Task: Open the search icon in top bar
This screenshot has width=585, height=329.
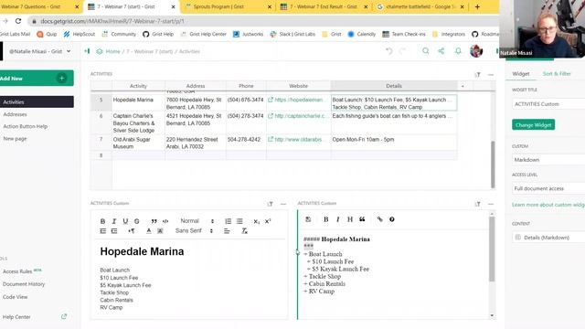Action: point(426,51)
